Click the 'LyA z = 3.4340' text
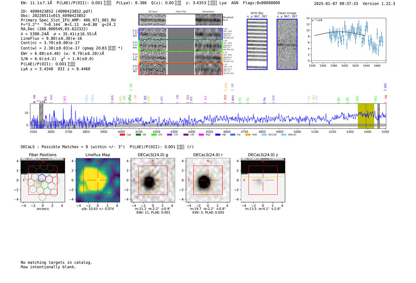The width and height of the screenshot is (416, 283). [37, 69]
